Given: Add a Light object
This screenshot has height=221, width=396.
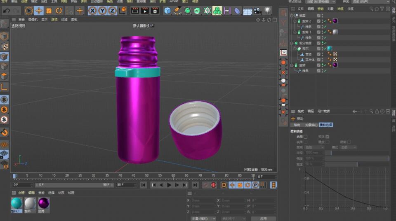Looking at the screenshot, I should coord(267,11).
